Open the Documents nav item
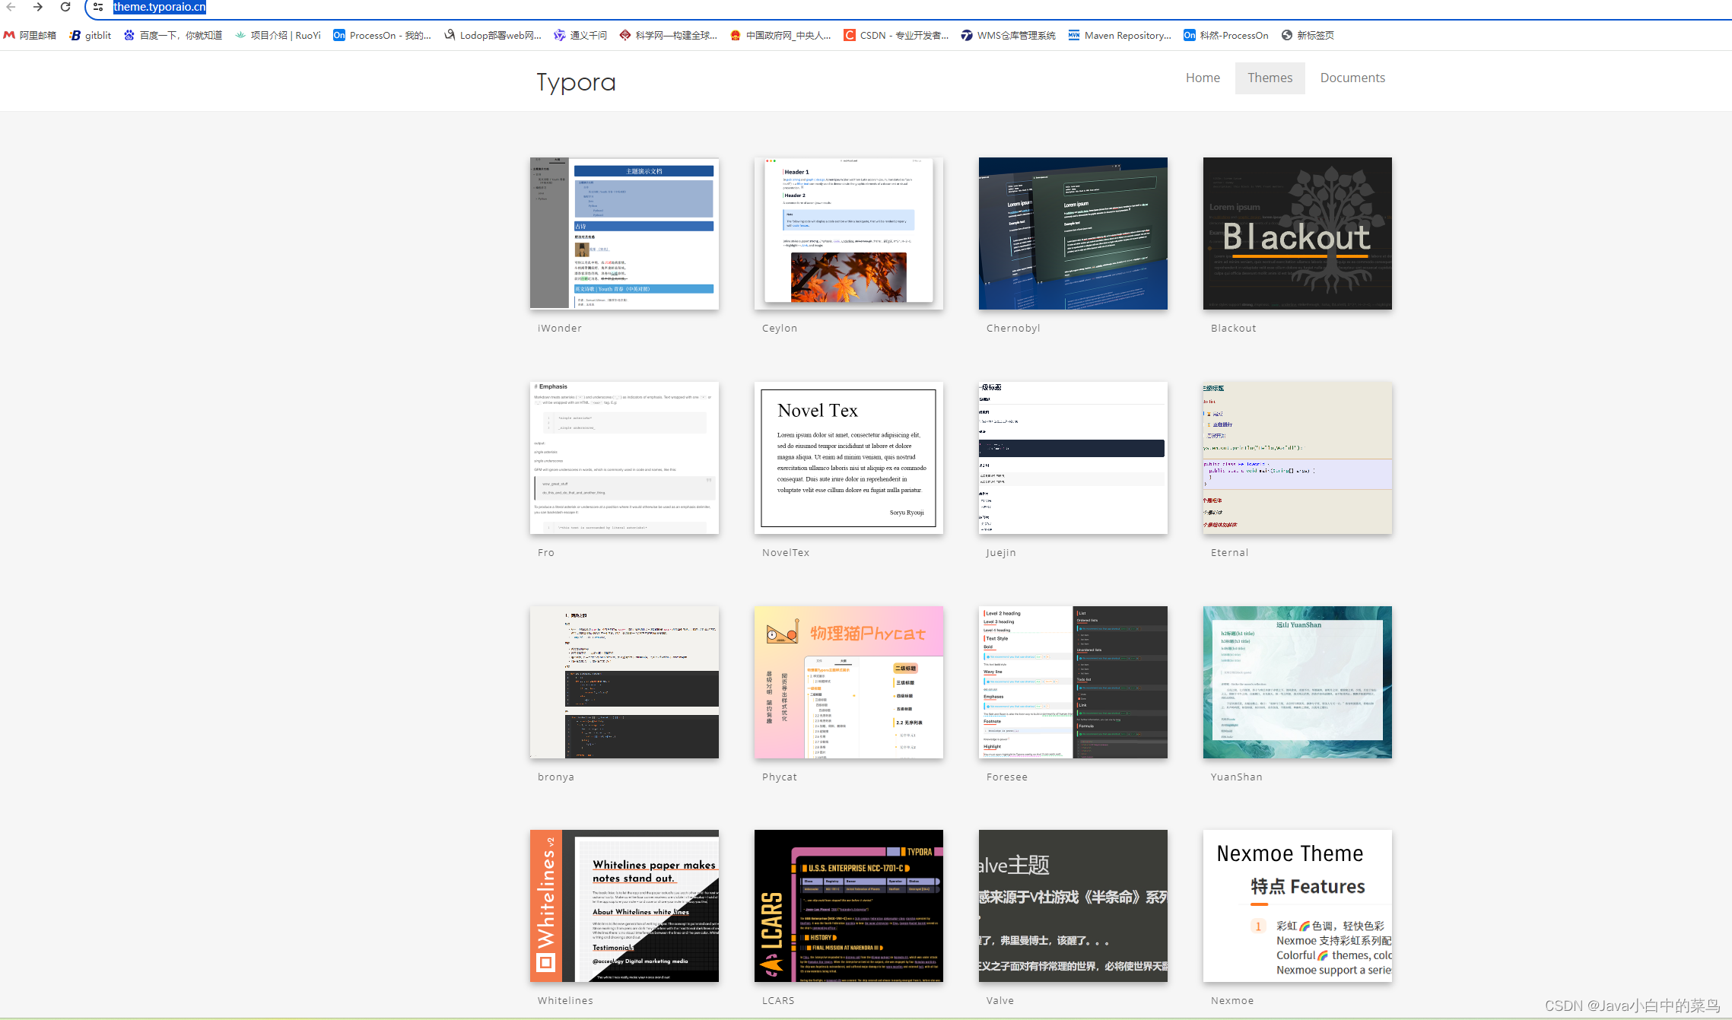This screenshot has width=1732, height=1020. [x=1352, y=78]
